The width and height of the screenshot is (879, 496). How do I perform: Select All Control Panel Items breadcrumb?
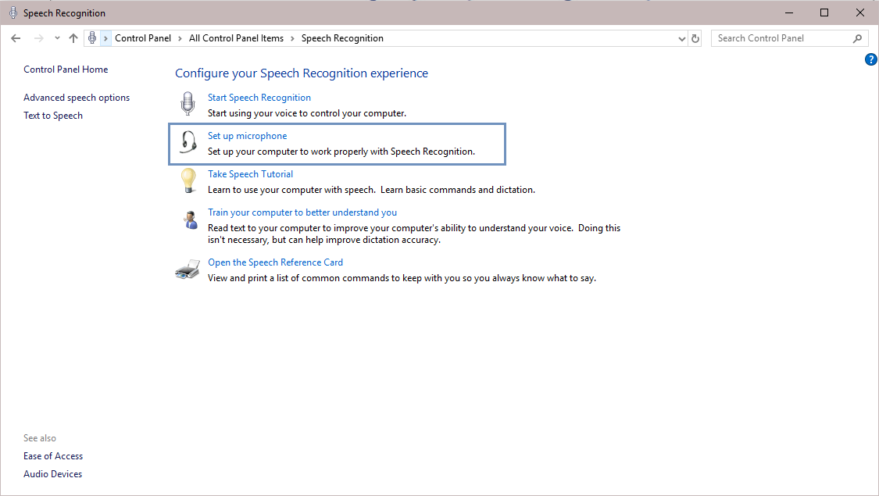point(236,38)
